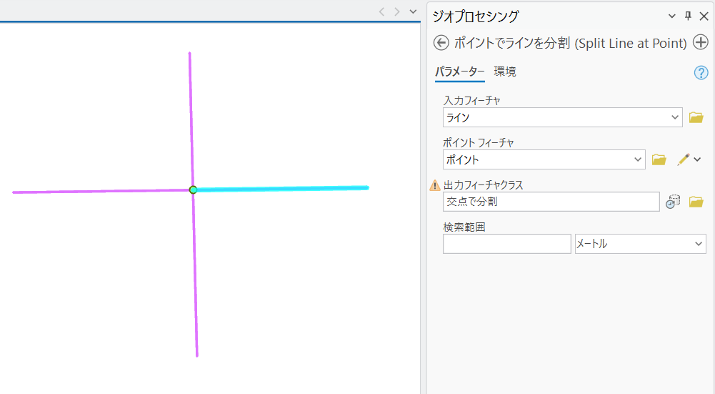Browse for 出力フィーチャクラス with the folder icon

click(x=696, y=202)
